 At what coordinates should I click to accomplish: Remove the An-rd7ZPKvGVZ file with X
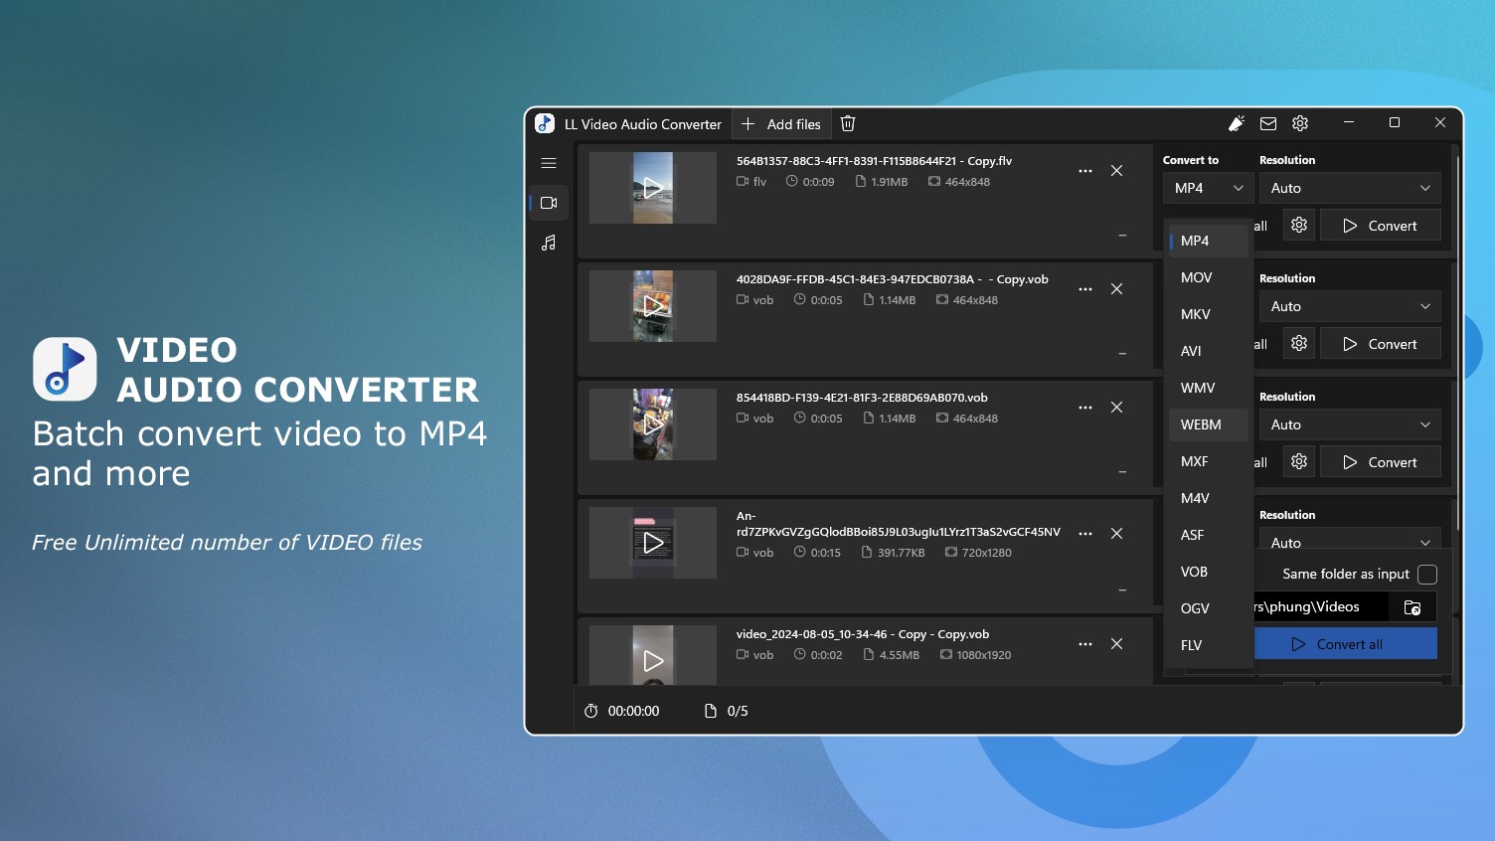tap(1117, 534)
